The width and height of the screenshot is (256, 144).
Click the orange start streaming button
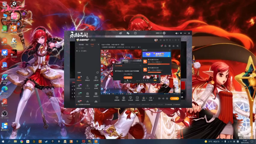174,99
